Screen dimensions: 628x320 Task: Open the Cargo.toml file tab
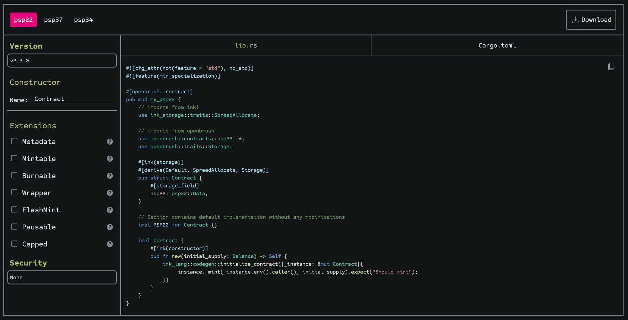click(497, 46)
